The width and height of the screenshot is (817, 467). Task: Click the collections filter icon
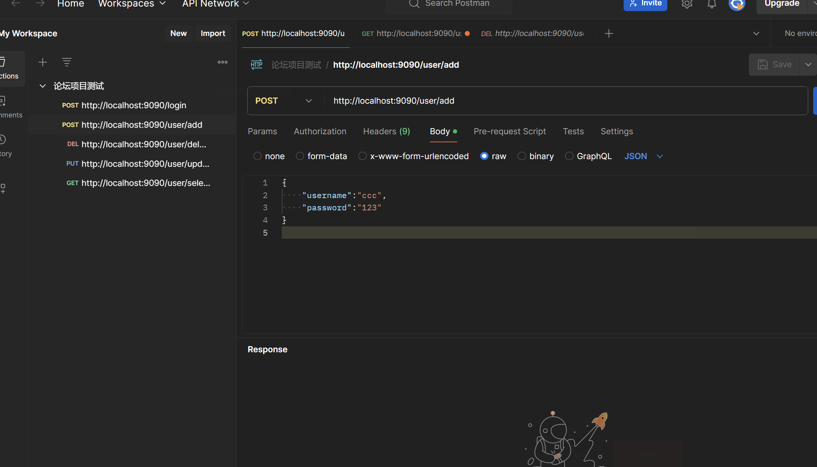click(x=67, y=62)
